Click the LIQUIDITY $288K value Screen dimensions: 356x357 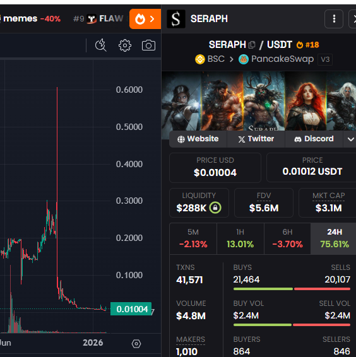(x=191, y=208)
